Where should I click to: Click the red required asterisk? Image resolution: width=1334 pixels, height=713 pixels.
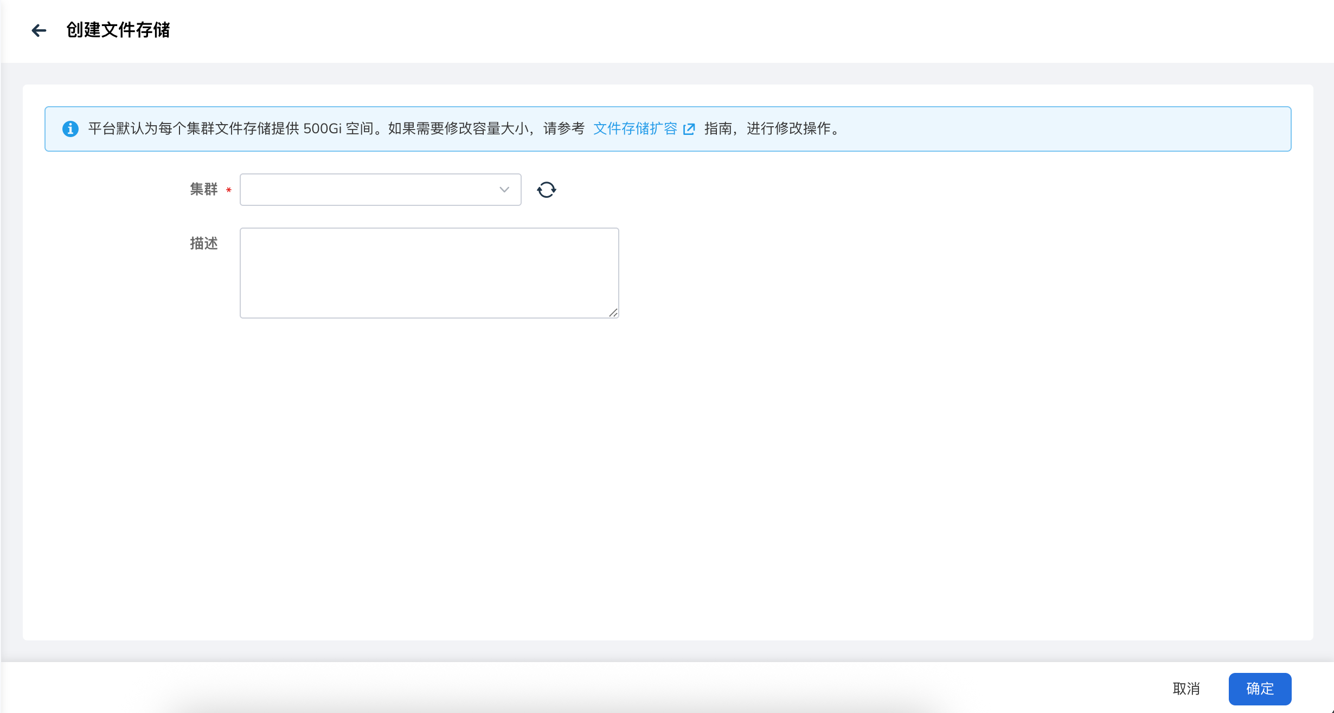click(229, 190)
